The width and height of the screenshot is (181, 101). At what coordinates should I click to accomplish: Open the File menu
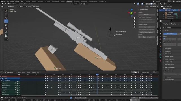pyautogui.click(x=5, y=1)
